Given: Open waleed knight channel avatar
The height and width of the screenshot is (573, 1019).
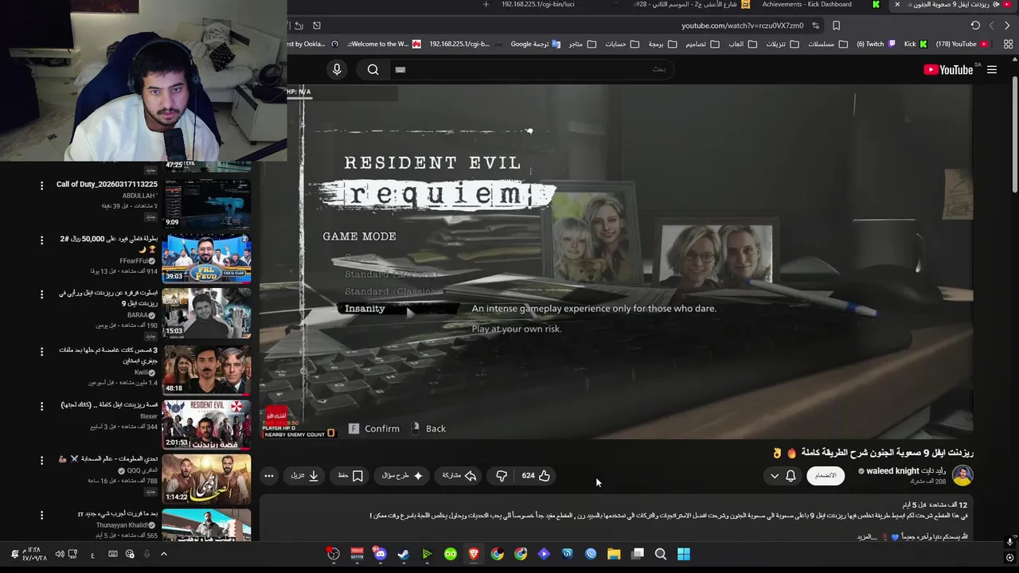Looking at the screenshot, I should pos(962,476).
